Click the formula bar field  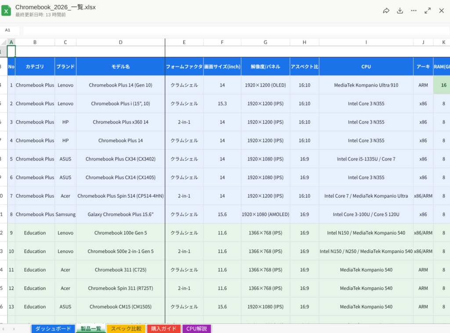233,30
